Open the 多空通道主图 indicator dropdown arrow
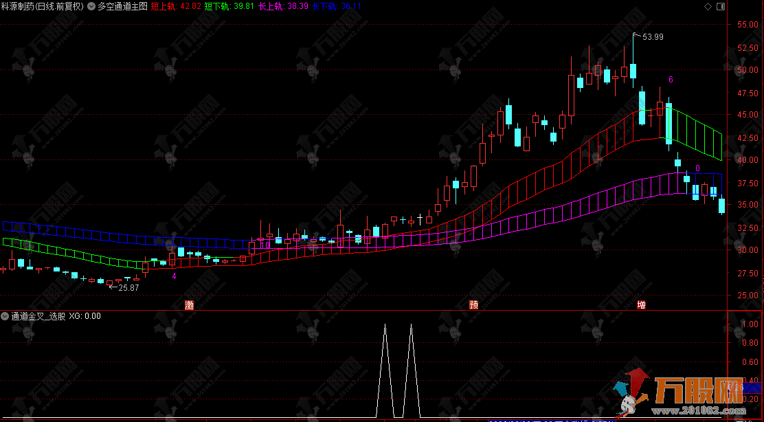 tap(91, 7)
